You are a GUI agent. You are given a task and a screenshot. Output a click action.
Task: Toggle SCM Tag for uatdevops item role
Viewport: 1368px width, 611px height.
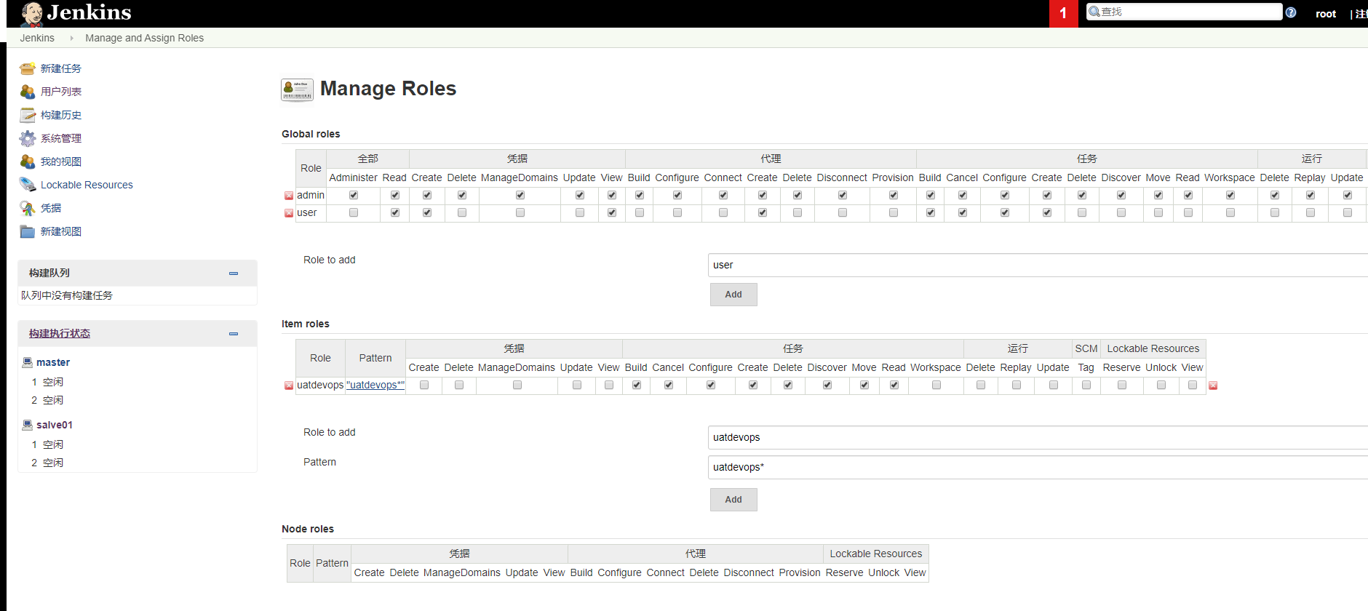(1086, 385)
